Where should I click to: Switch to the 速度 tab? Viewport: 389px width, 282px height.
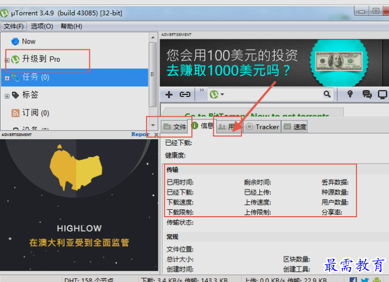[295, 127]
